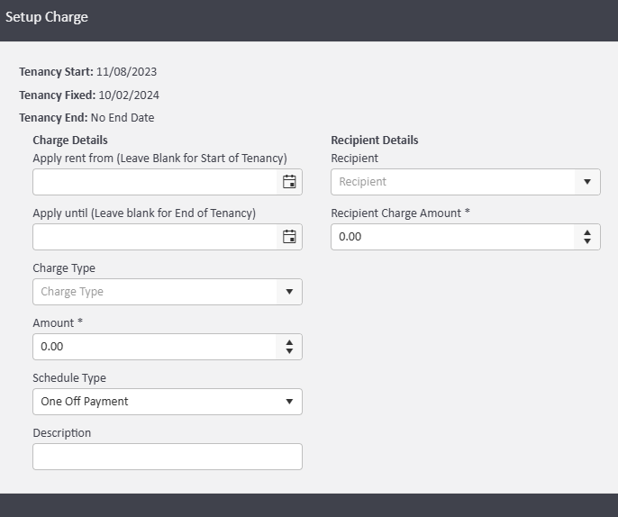Focus the Description text box
The height and width of the screenshot is (517, 618).
point(167,457)
